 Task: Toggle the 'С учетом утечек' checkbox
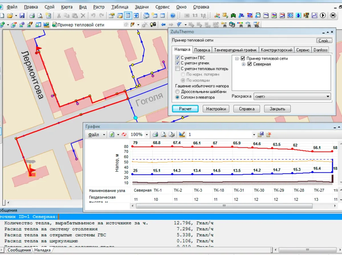[178, 63]
